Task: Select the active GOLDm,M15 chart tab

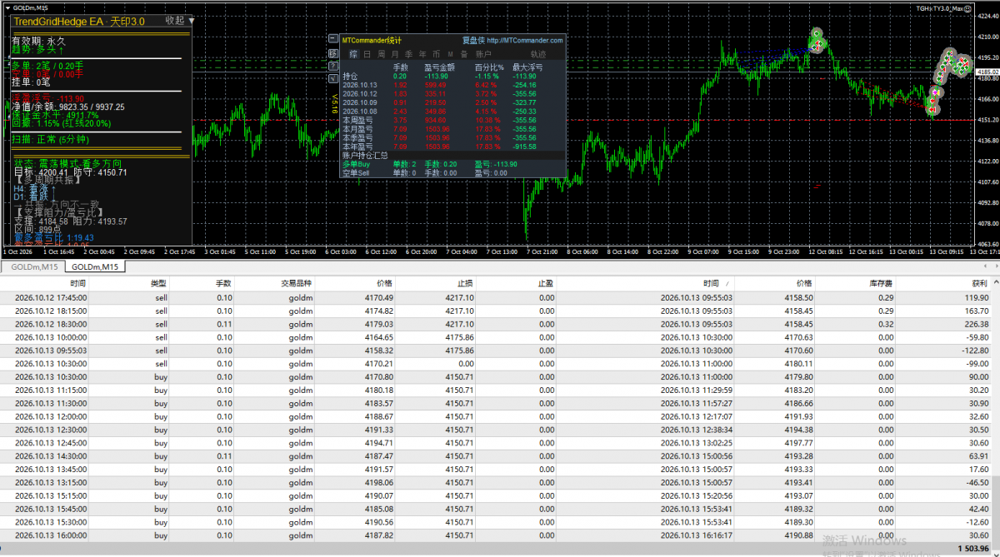Action: [x=94, y=266]
